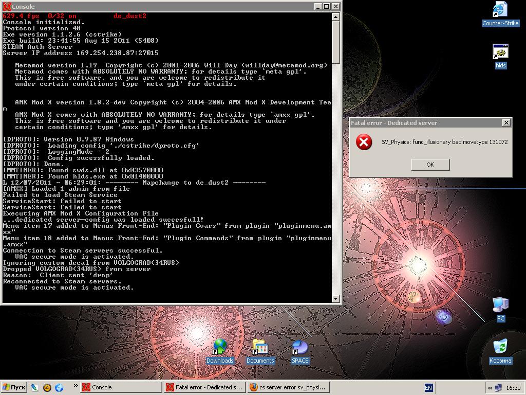Click the pen-and-paper quick launch icon
This screenshot has height=395, width=526.
click(x=34, y=387)
